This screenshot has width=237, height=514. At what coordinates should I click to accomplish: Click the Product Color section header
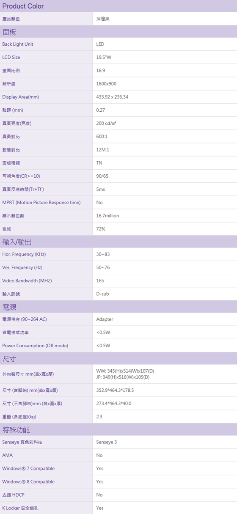pyautogui.click(x=118, y=6)
